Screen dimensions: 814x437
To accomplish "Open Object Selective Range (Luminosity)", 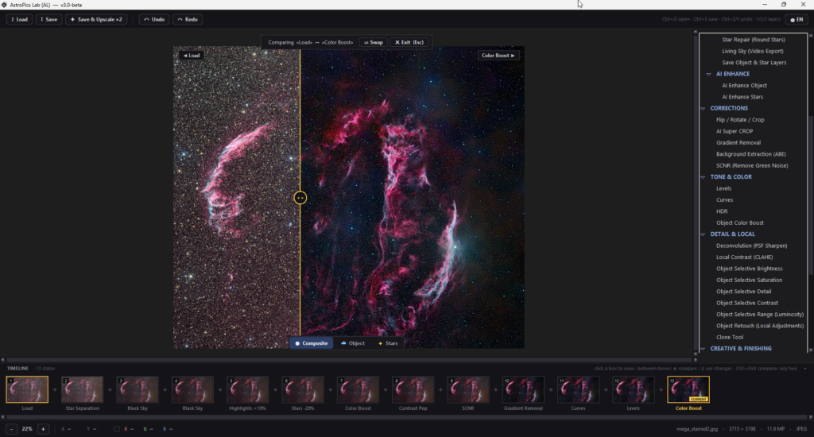I will pos(759,314).
